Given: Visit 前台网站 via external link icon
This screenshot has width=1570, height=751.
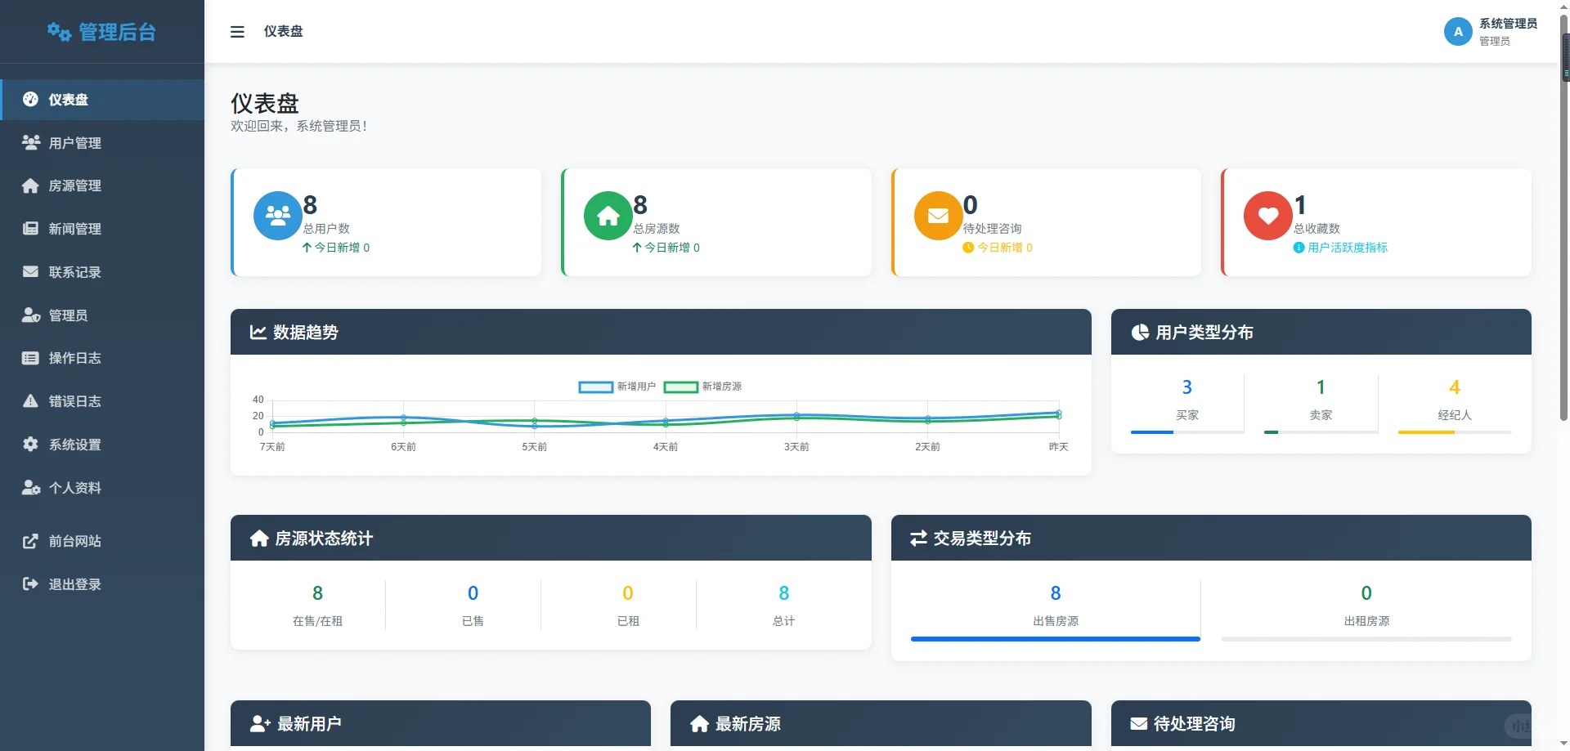Looking at the screenshot, I should click(30, 541).
